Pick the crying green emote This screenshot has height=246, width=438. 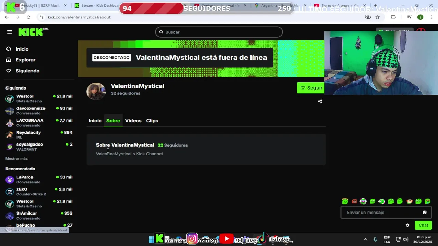(428, 201)
